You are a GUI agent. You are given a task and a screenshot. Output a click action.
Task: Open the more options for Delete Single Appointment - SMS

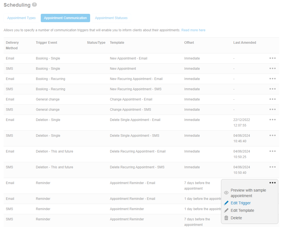point(273,135)
